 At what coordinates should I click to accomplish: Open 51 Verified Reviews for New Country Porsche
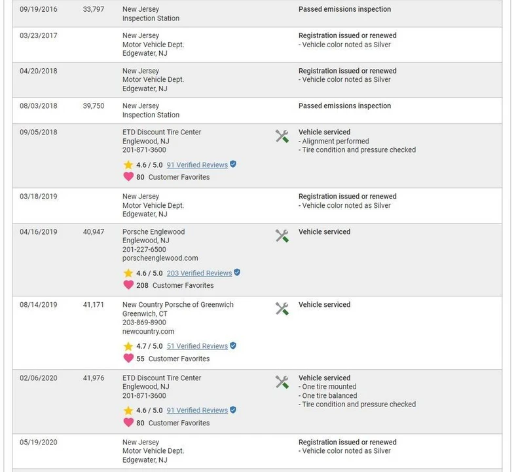197,346
